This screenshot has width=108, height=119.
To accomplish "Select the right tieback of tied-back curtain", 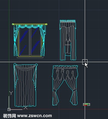I will coord(74,90).
